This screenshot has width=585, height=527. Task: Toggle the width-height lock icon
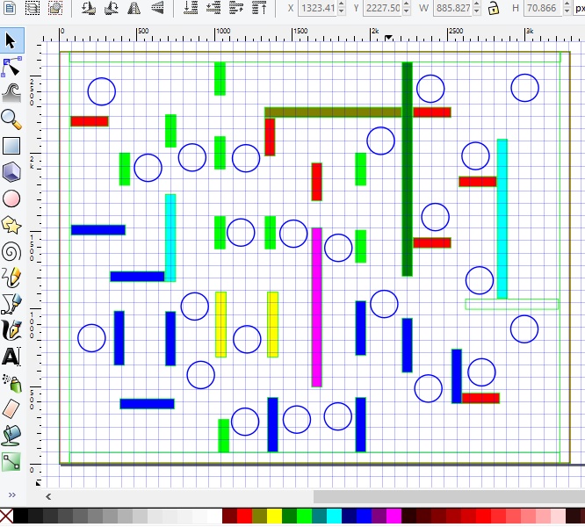pos(494,8)
